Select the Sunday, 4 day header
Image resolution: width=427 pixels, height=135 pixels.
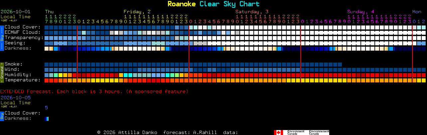coord(360,12)
